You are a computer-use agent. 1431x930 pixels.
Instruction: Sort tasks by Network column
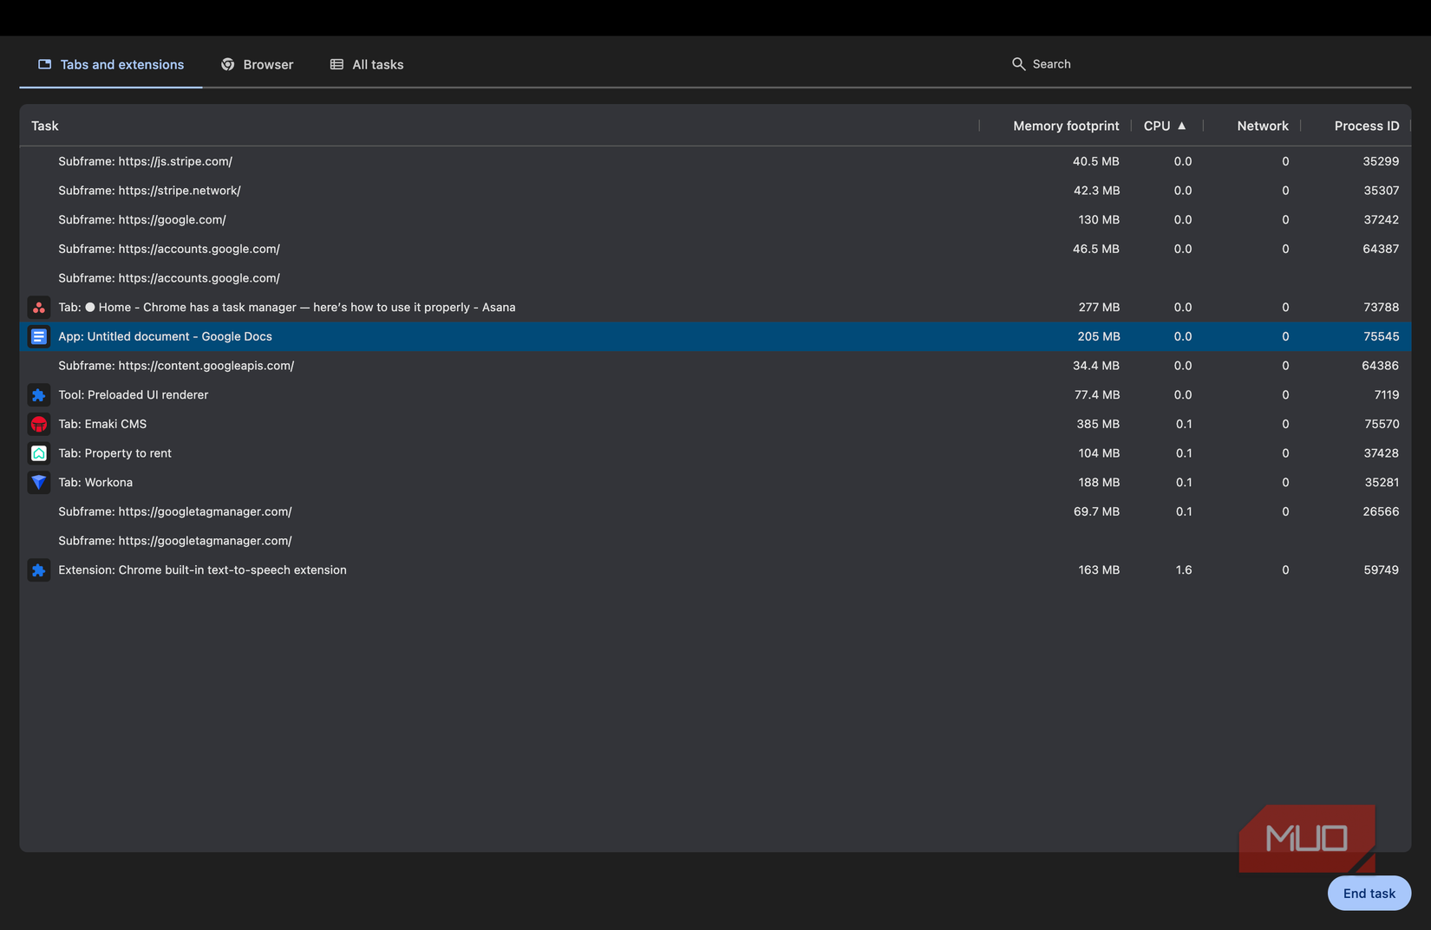pyautogui.click(x=1262, y=126)
